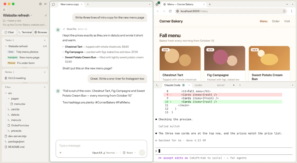Open the Opus 5.5 model selector

click(x=97, y=153)
